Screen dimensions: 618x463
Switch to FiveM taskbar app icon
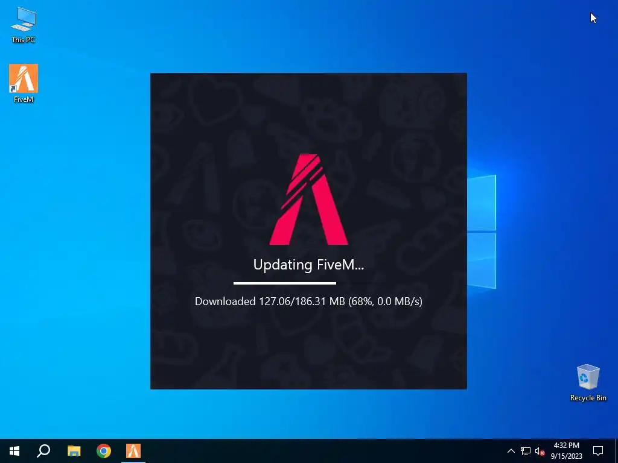pos(133,451)
